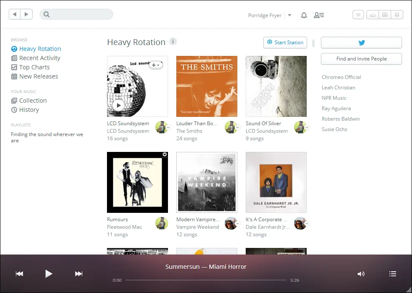Open the people list icon
The image size is (412, 293).
pos(319,15)
